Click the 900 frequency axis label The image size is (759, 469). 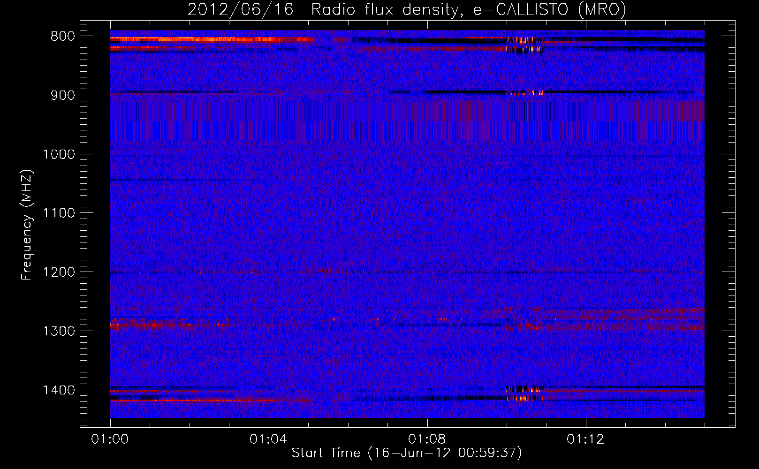pos(62,95)
